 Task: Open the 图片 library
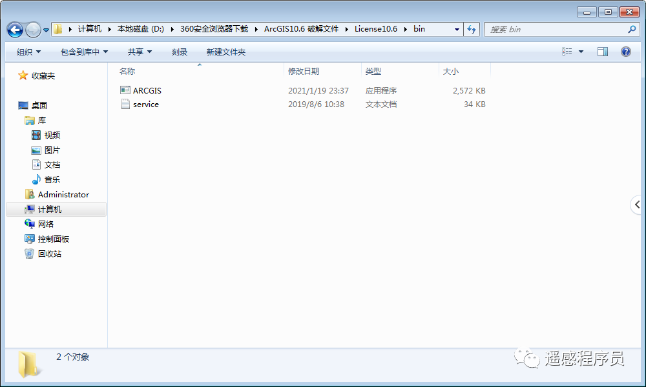pos(52,150)
